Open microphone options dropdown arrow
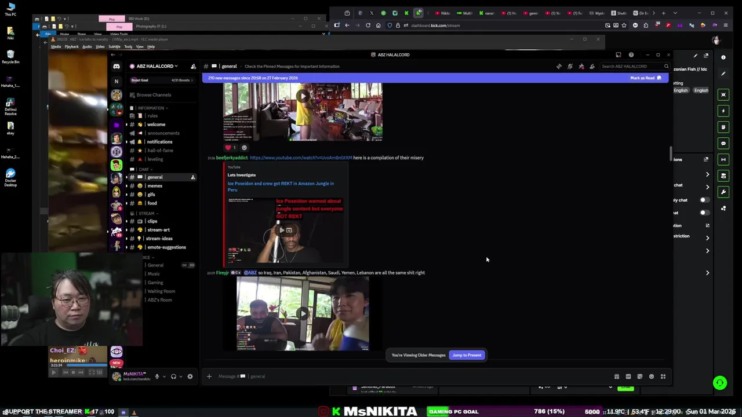 pyautogui.click(x=164, y=376)
